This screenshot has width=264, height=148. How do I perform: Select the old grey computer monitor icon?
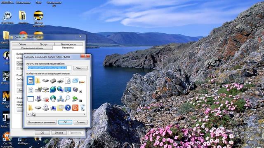coord(75,90)
